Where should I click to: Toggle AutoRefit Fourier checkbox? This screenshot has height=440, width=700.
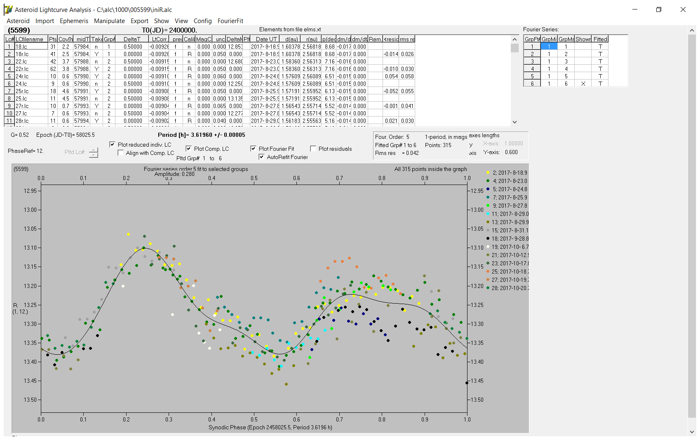(261, 157)
